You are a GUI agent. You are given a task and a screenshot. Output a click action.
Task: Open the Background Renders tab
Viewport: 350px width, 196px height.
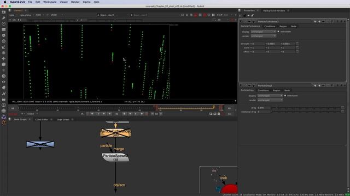274,11
